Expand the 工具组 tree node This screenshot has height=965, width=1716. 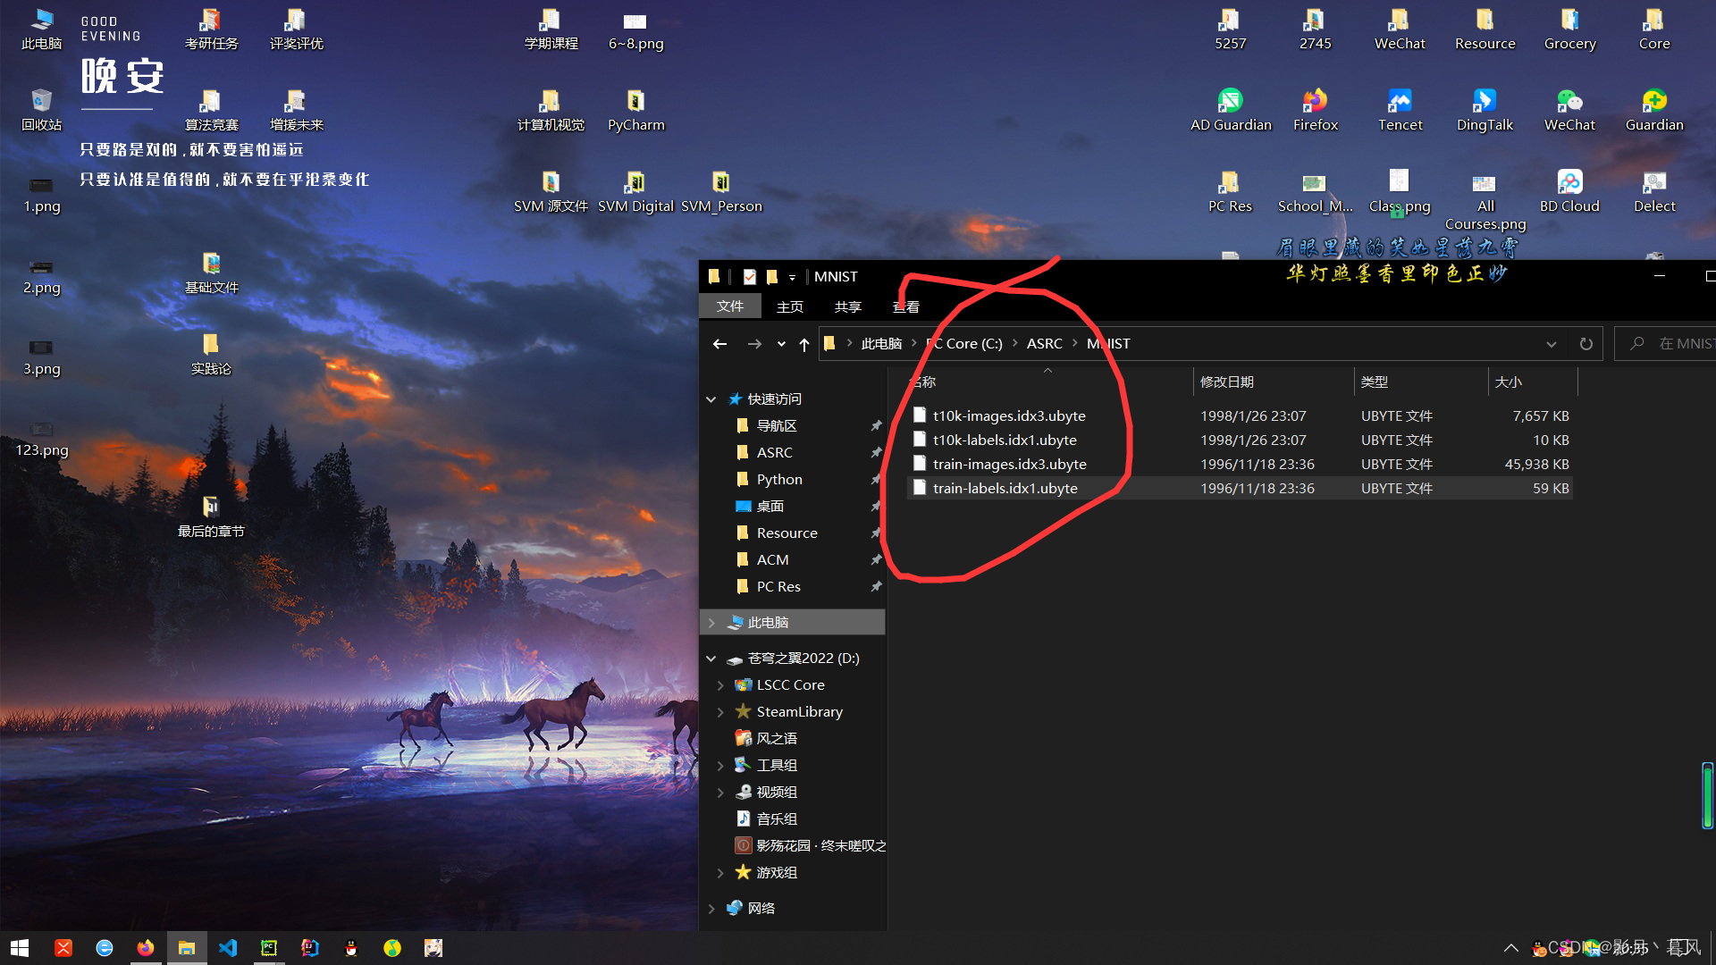tap(720, 766)
